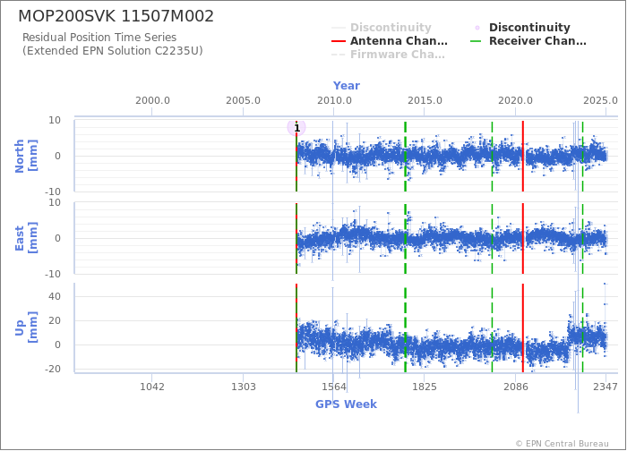Click the 2347 GPS week tick label
The width and height of the screenshot is (627, 451).
[x=606, y=387]
